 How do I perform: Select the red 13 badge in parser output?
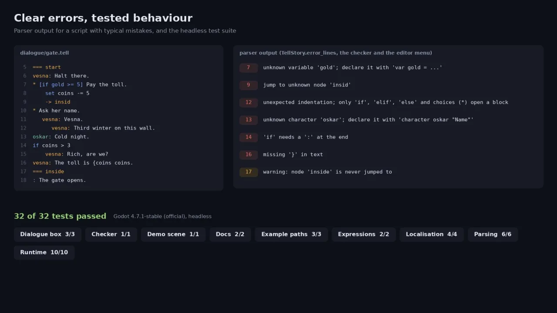[x=248, y=120]
